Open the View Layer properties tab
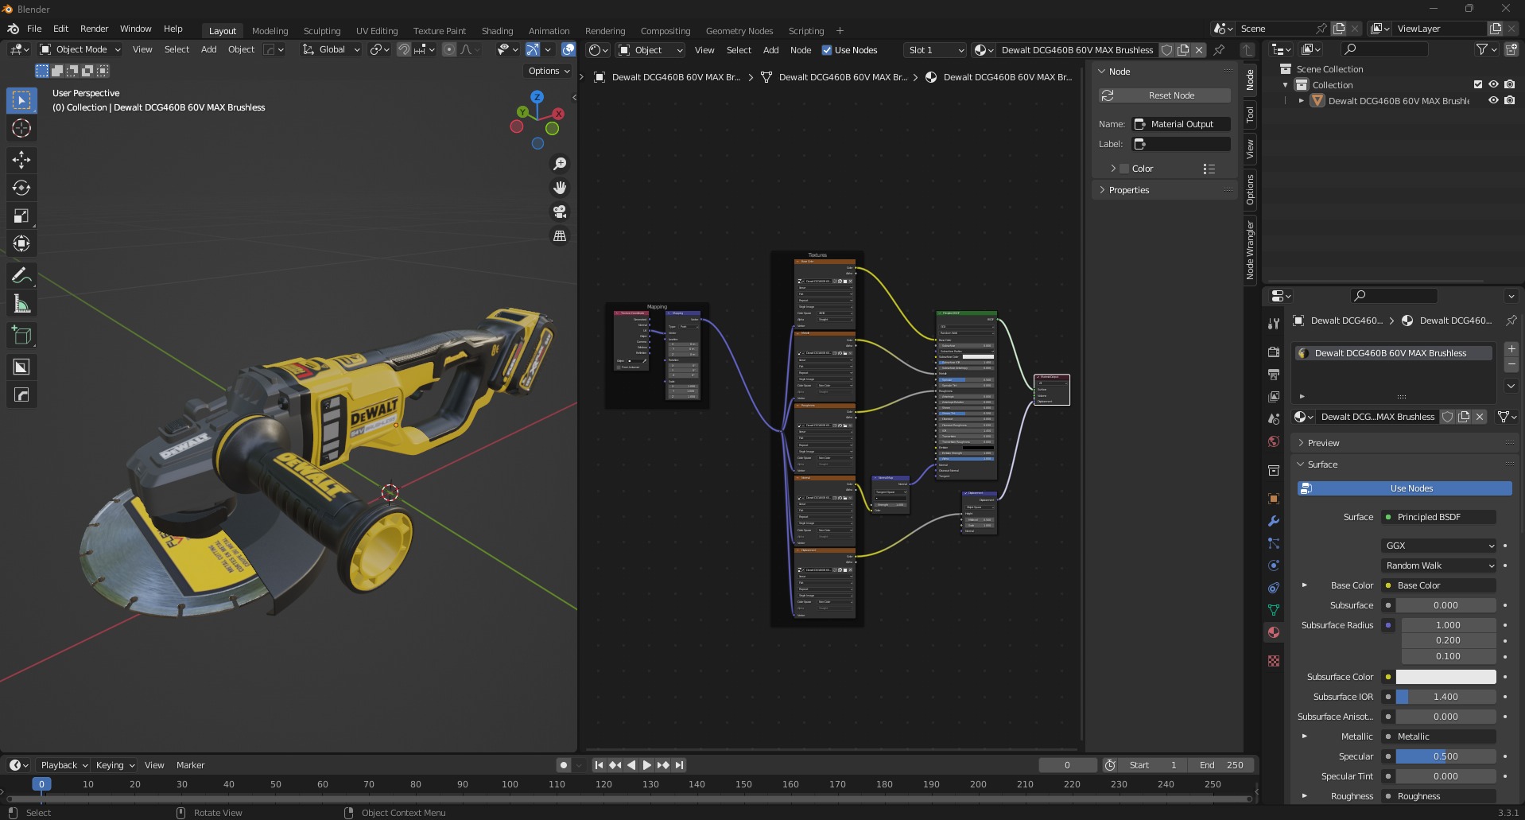1525x820 pixels. click(1274, 396)
